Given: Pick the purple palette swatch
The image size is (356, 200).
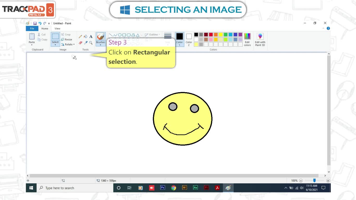Looking at the screenshot, I should pyautogui.click(x=240, y=35).
